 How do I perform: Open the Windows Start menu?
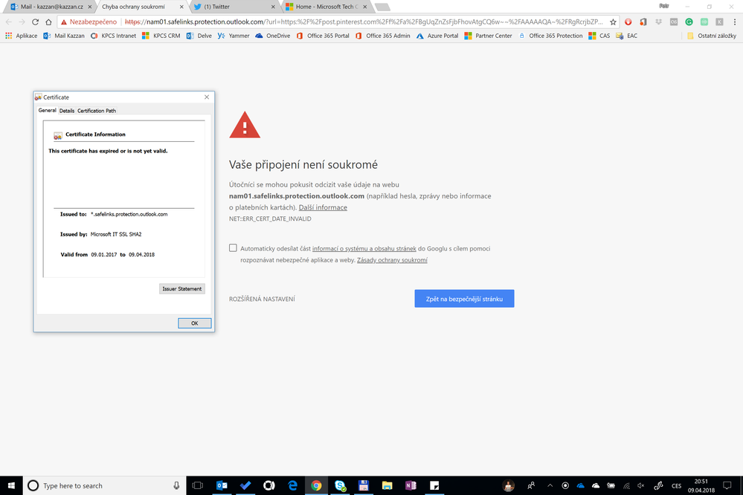pos(11,485)
